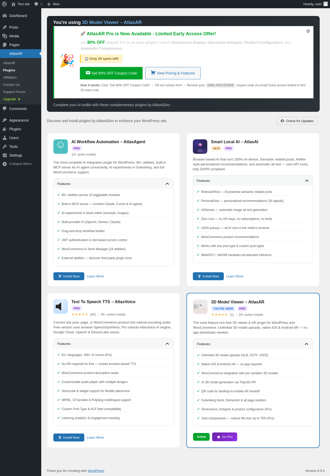330x476 pixels.
Task: Check for plugin updates
Action: pyautogui.click(x=297, y=121)
